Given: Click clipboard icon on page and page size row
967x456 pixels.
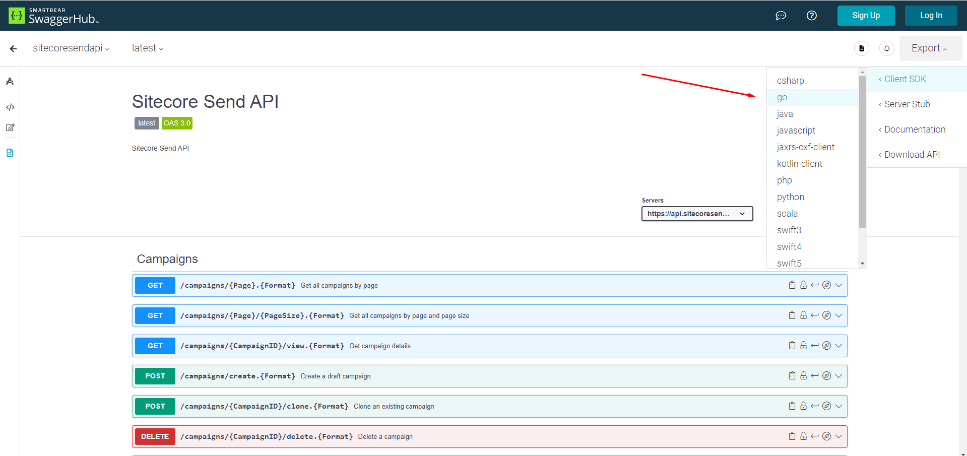Looking at the screenshot, I should point(792,315).
